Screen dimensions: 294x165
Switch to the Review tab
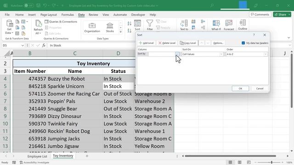pos(93,15)
